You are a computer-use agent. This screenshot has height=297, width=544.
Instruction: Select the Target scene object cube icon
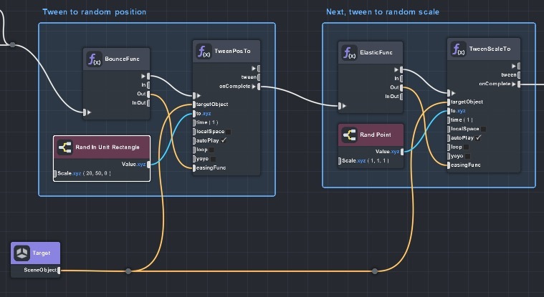coord(22,253)
